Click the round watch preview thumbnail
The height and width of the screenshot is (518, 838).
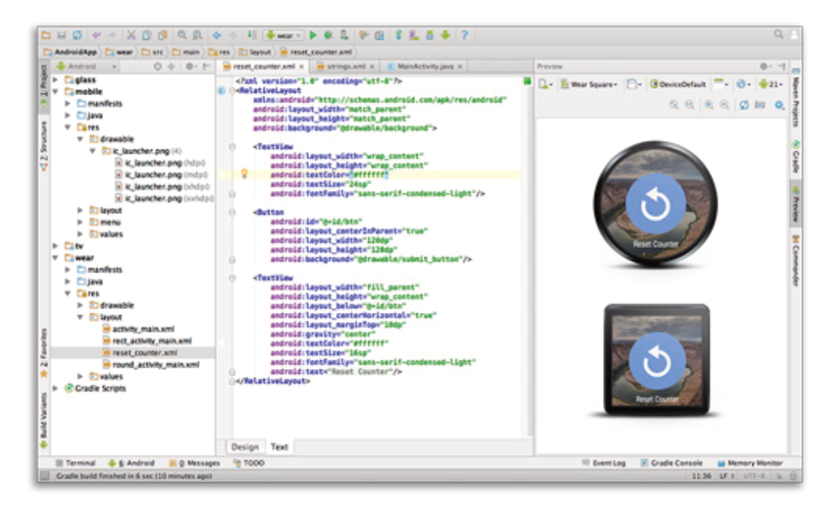coord(655,204)
